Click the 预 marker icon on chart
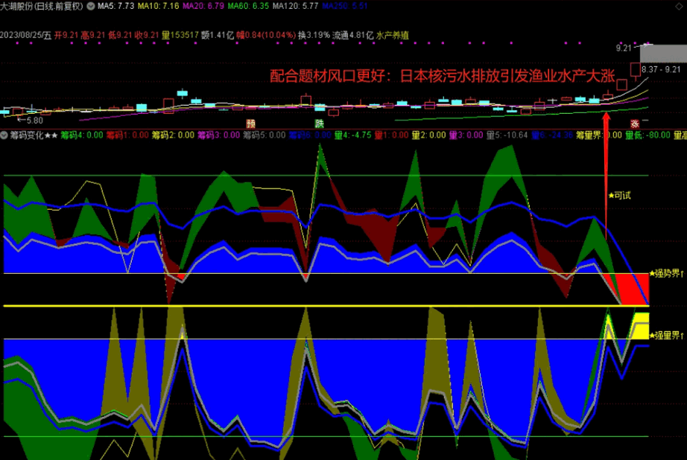 coord(250,124)
